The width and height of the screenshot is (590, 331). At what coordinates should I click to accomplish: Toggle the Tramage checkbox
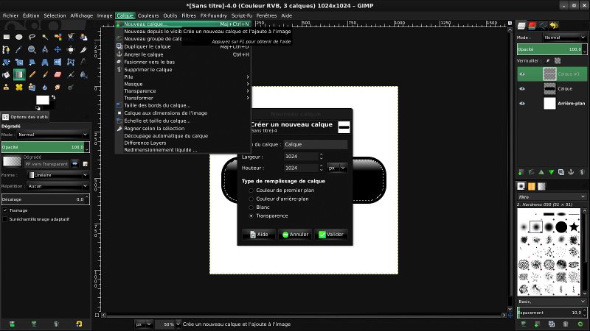5,210
